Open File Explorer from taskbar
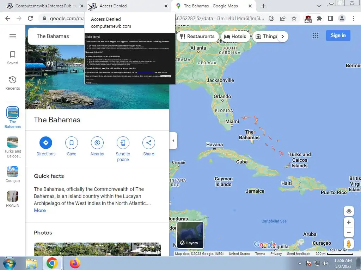 pos(31,263)
